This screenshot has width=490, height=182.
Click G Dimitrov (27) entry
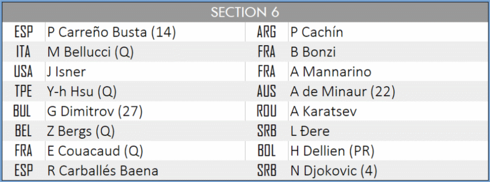(145, 111)
